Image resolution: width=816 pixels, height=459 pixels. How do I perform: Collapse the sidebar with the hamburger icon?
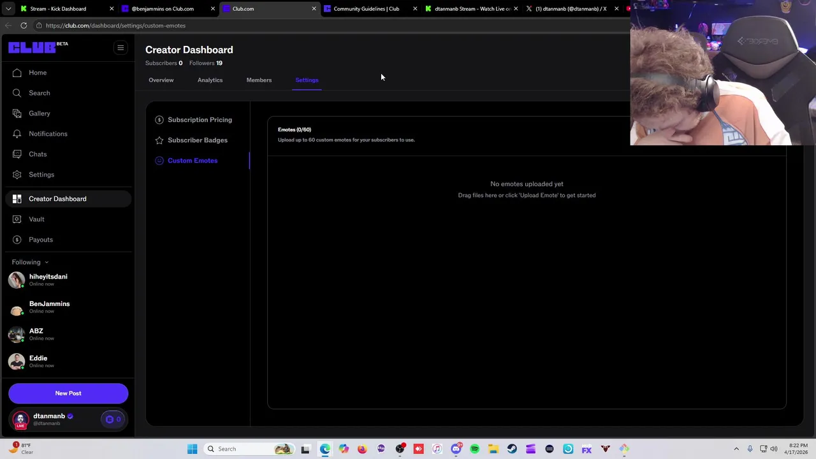(120, 48)
